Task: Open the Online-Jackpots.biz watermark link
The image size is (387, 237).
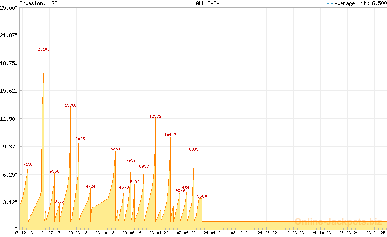Action: coord(337,222)
